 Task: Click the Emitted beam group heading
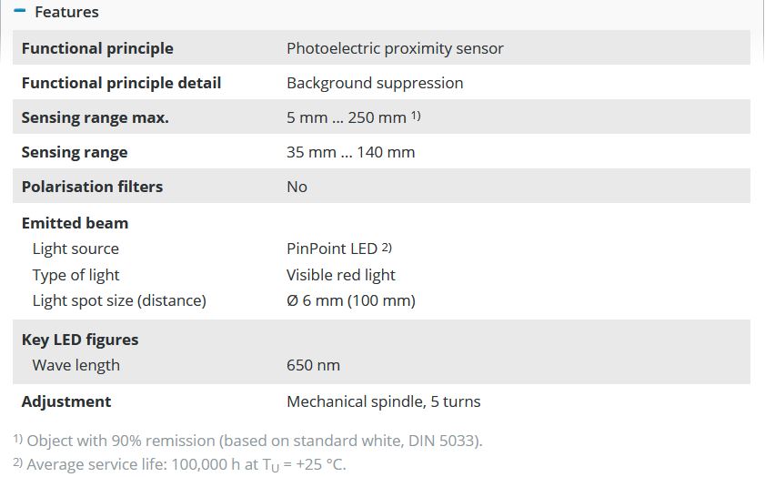click(75, 223)
